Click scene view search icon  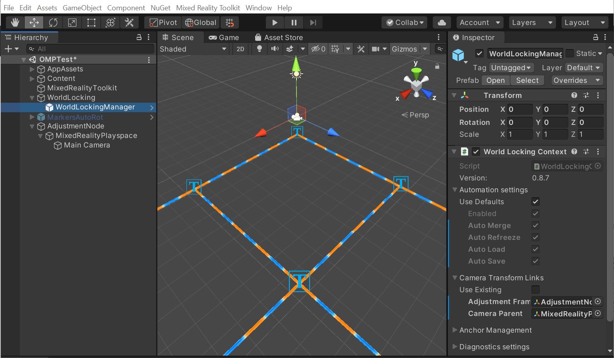point(440,49)
